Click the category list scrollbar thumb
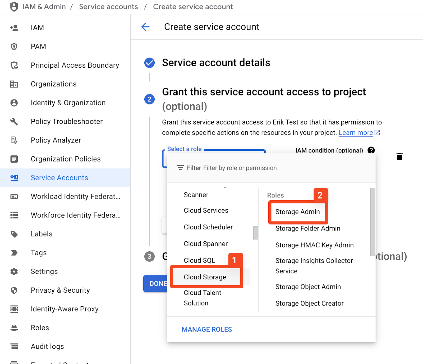The width and height of the screenshot is (423, 364). pyautogui.click(x=255, y=233)
